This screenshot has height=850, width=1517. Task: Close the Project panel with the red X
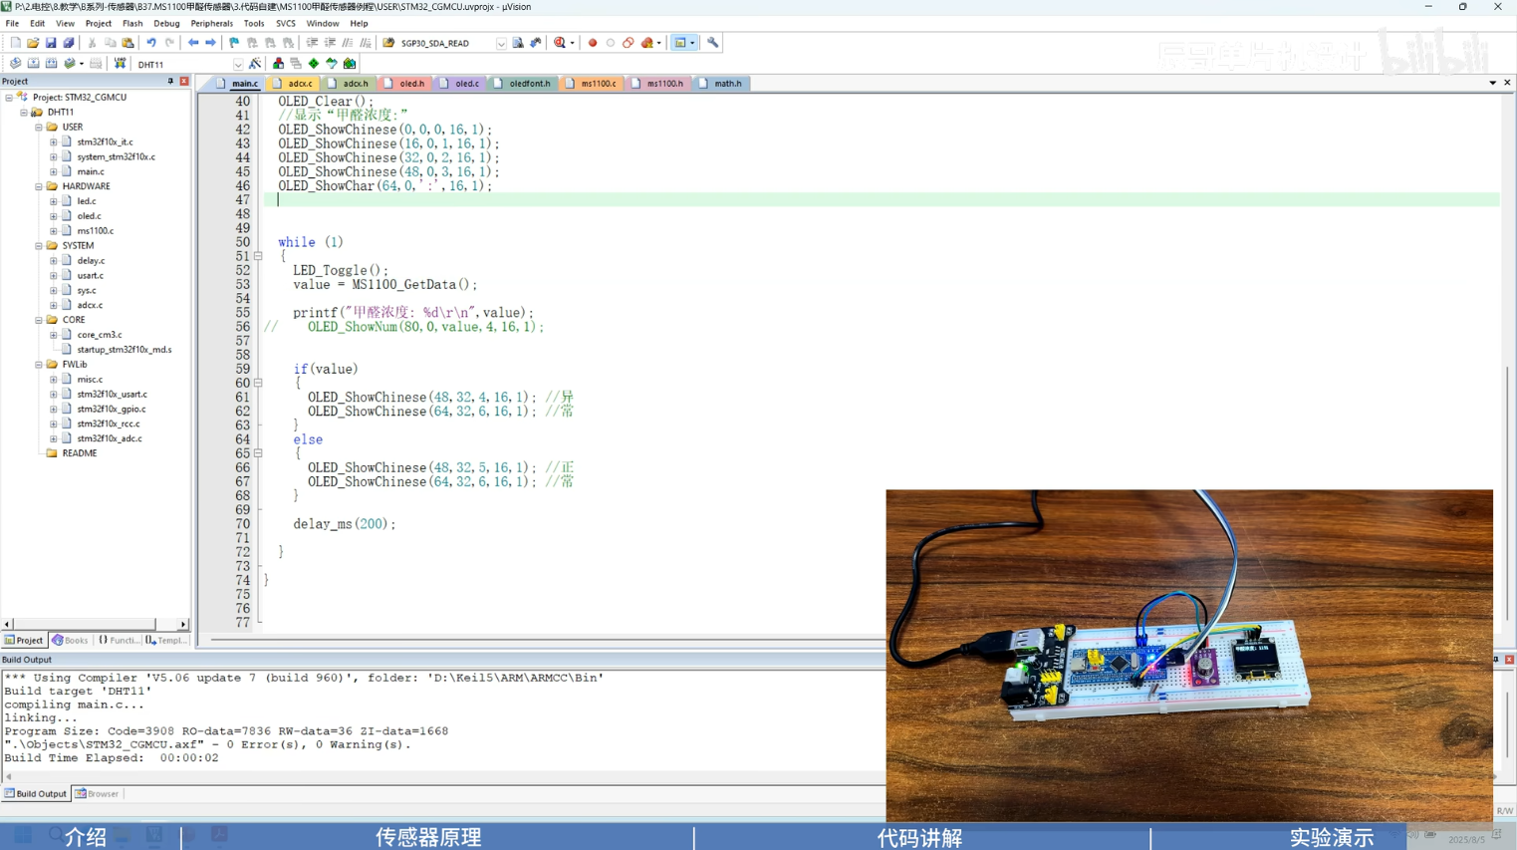[x=184, y=81]
